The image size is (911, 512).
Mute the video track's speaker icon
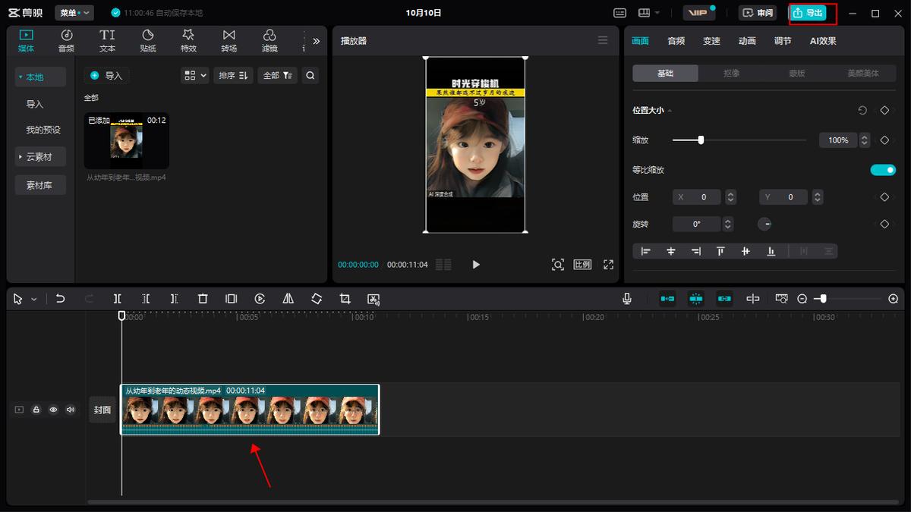pyautogui.click(x=71, y=410)
